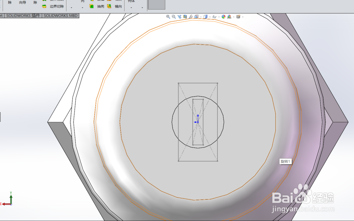The height and width of the screenshot is (221, 354).
Task: Switch to the SOLIDWORKS 插件 tab
Action: pos(23,16)
